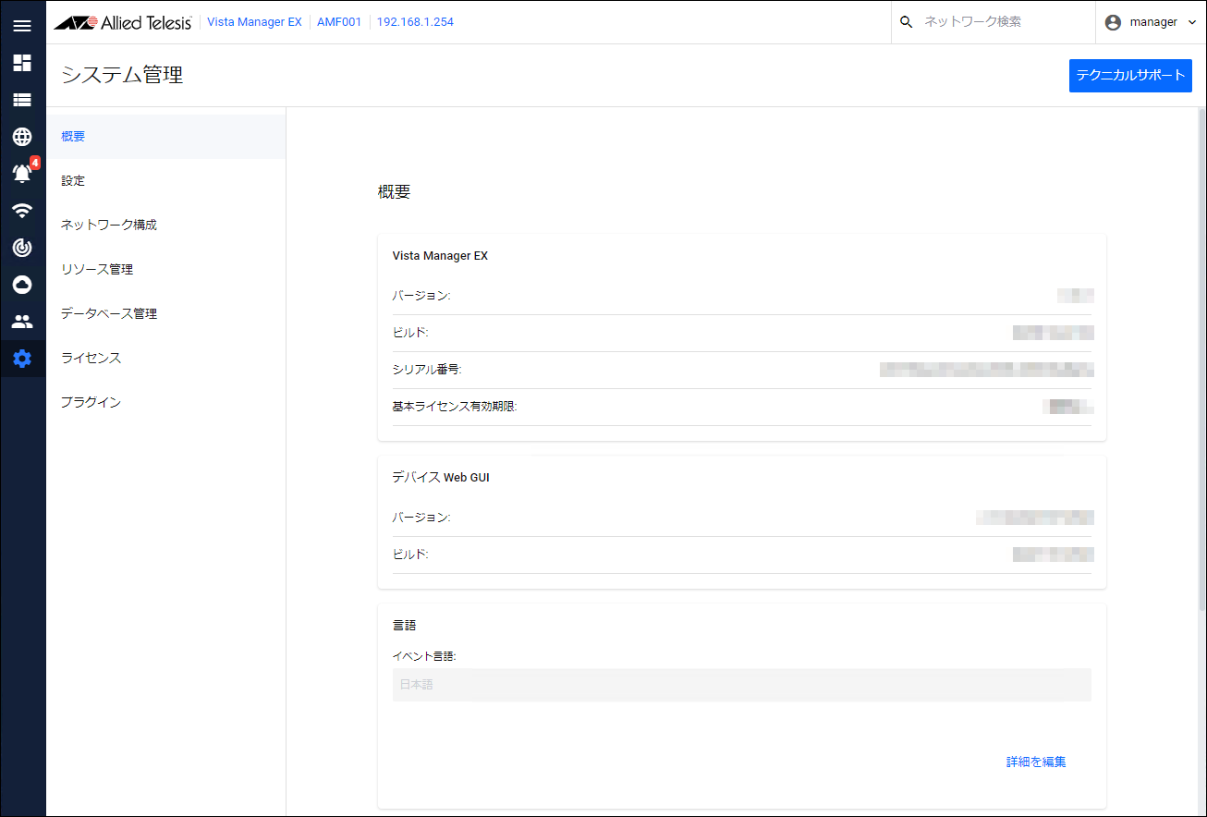This screenshot has width=1207, height=817.
Task: Open user management with the people icon
Action: click(22, 322)
